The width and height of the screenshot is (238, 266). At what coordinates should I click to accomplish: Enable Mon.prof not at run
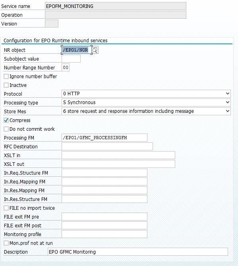tap(6, 243)
